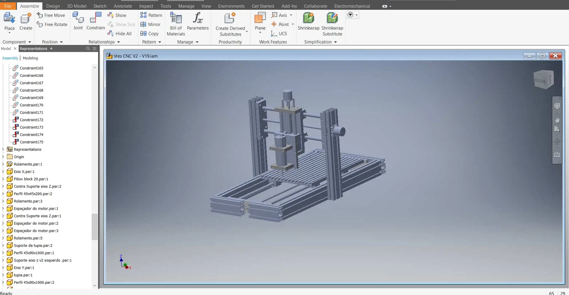Expand the Origin tree node
The image size is (569, 295).
tap(3, 157)
